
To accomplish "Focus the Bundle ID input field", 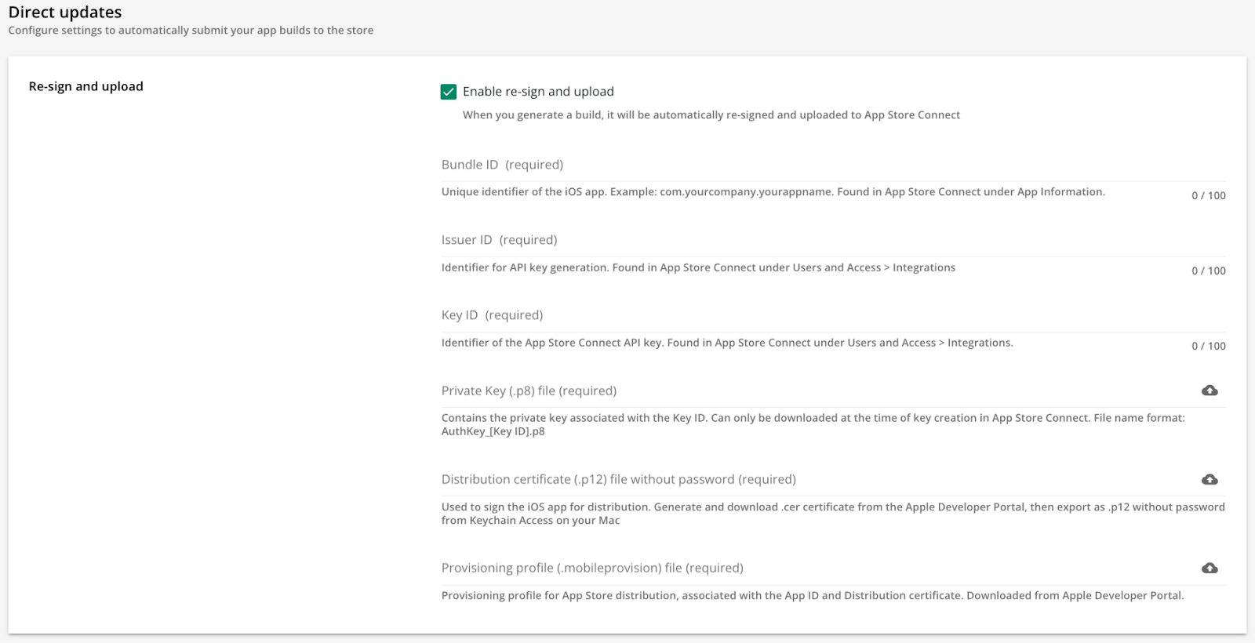I will coord(833,165).
